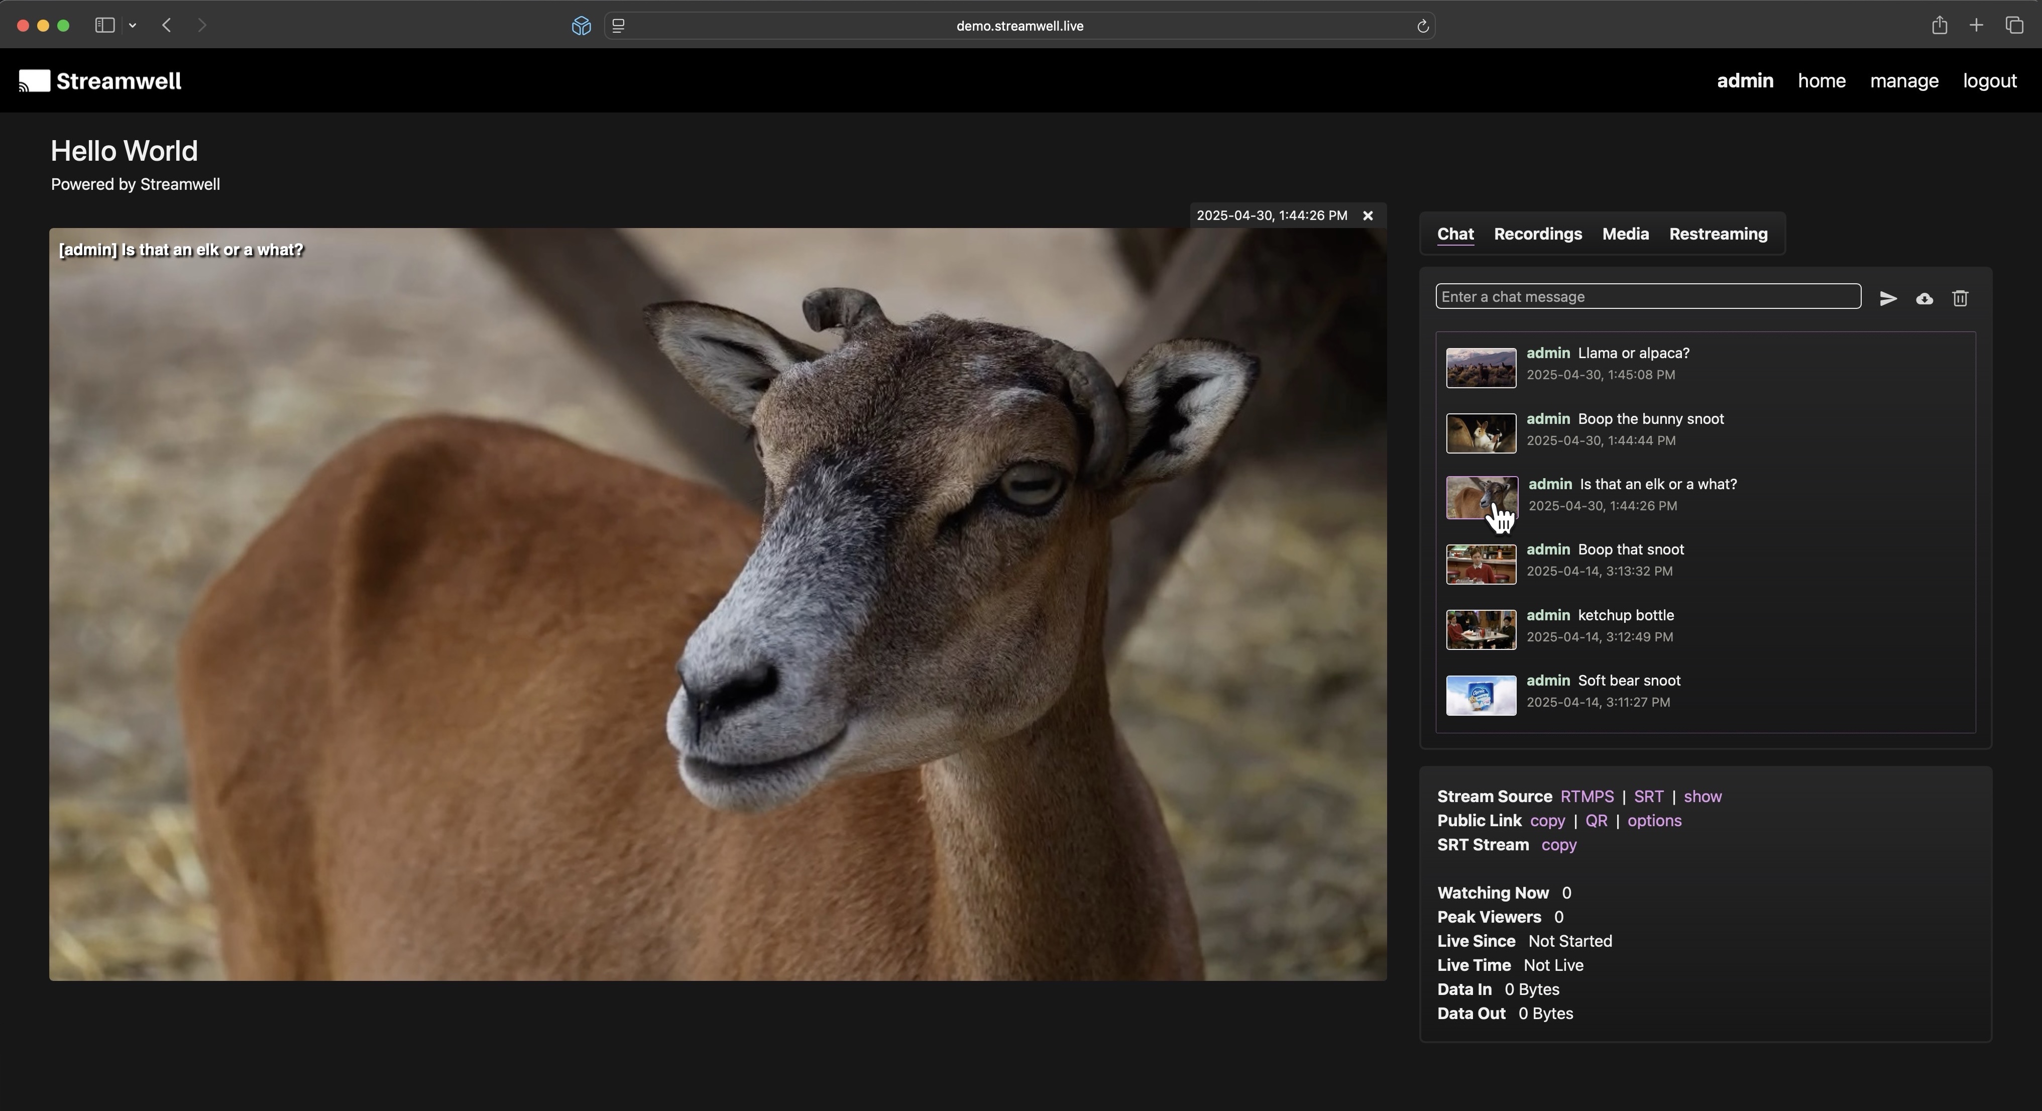The width and height of the screenshot is (2042, 1111).
Task: Toggle the Safari sidebar button
Action: tap(104, 26)
